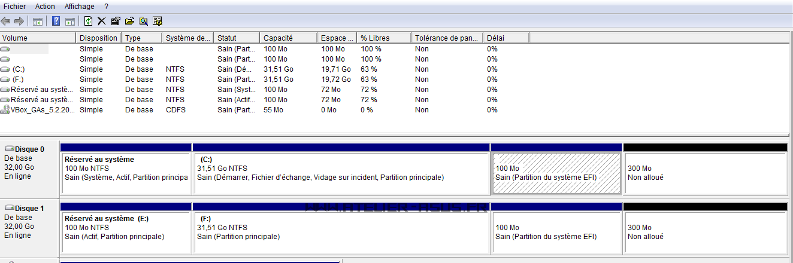793x263 pixels.
Task: Click the 0 Mo free space cell
Action: [329, 110]
